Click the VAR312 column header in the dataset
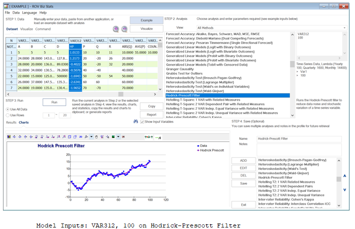The width and height of the screenshot is (355, 229). coord(76,41)
